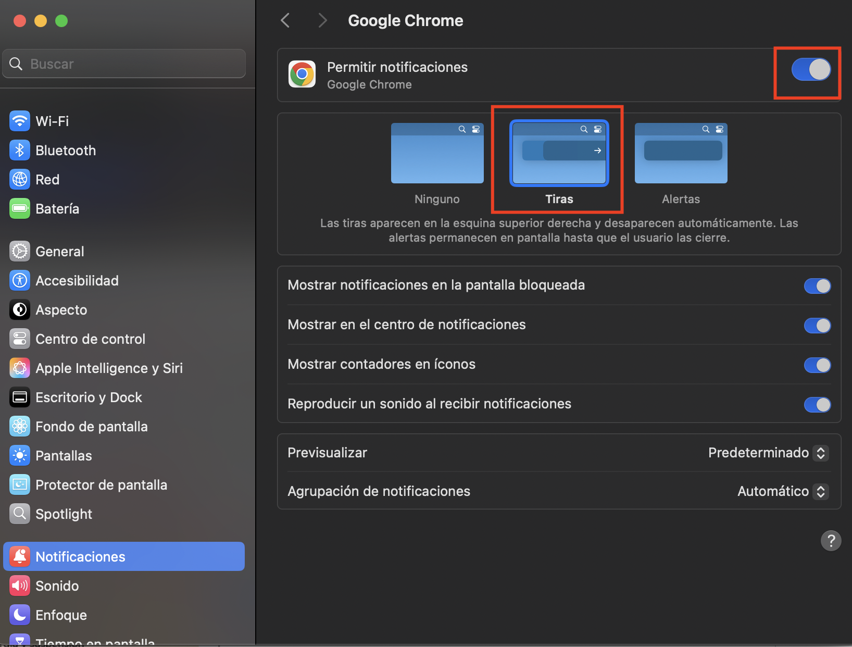Open Accesibilidad settings icon
Viewport: 852px width, 647px height.
(x=20, y=281)
